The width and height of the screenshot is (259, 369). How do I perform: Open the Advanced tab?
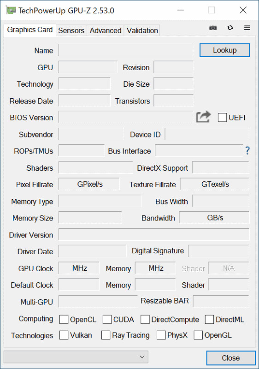106,30
